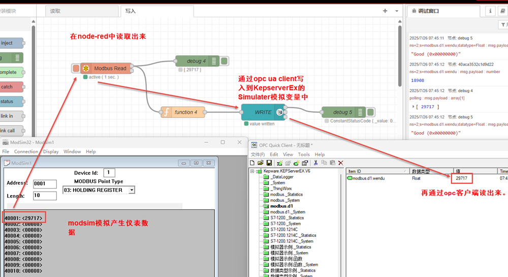The height and width of the screenshot is (277, 508).
Task: Open the 调试窗口 debug sidebar tab
Action: point(443,11)
